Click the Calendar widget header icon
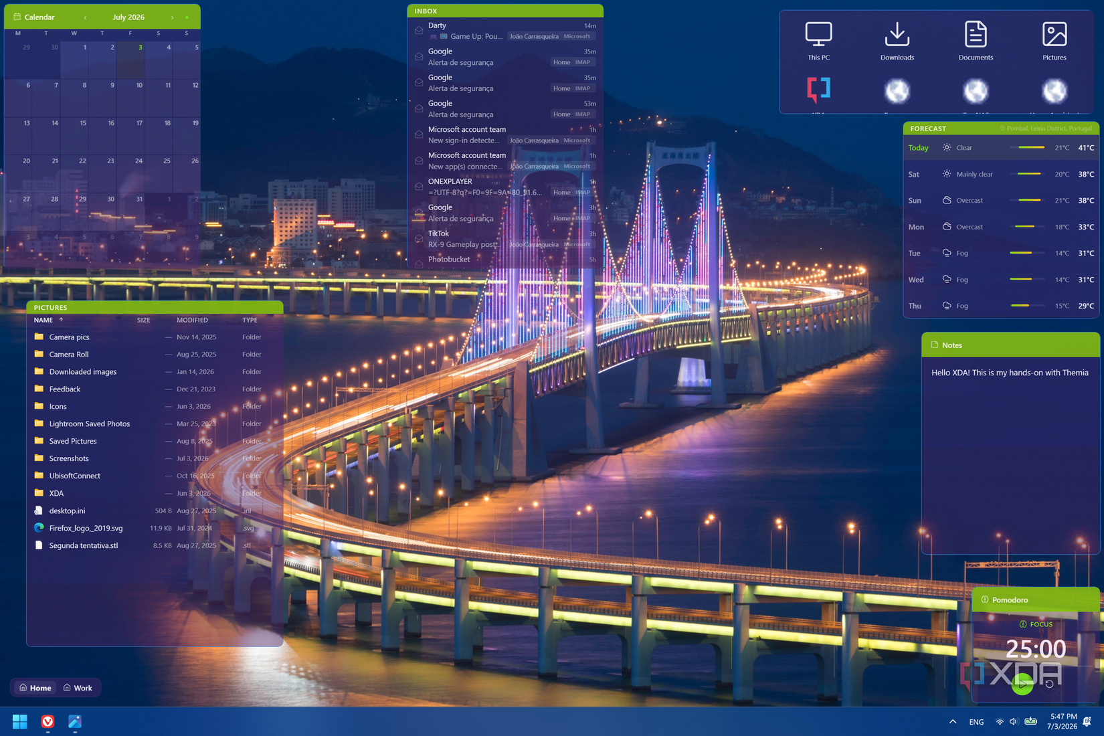 [x=17, y=17]
